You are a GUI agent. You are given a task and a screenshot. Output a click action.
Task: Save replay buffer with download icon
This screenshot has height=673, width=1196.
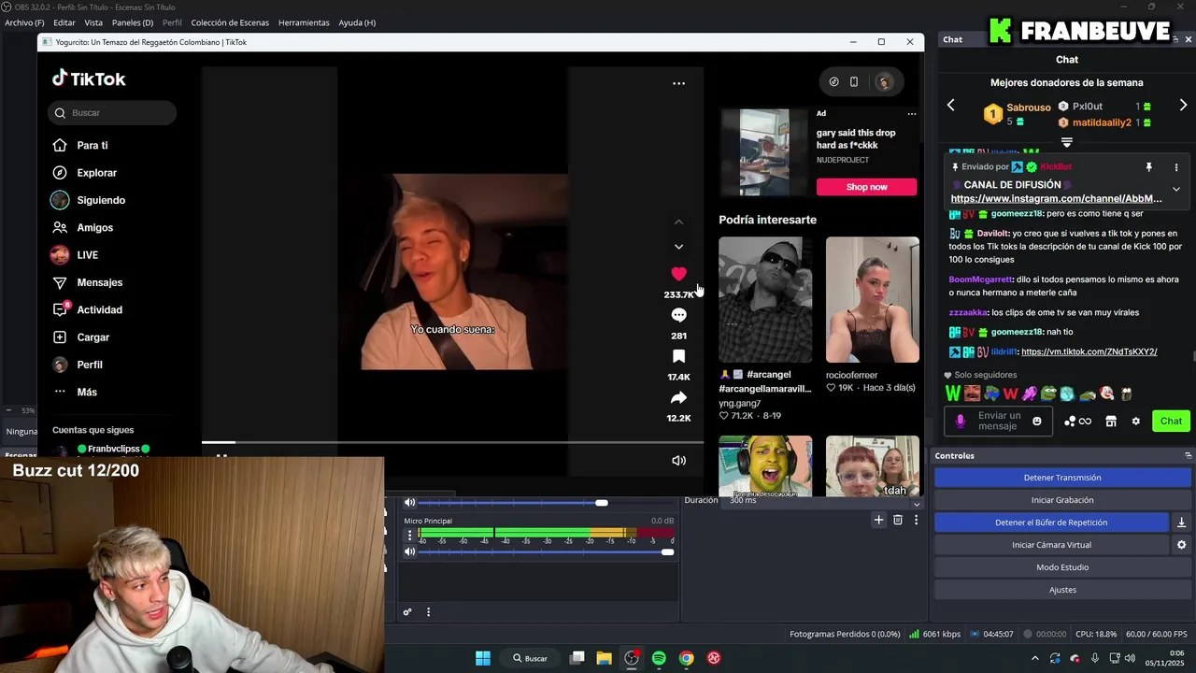click(x=1181, y=523)
